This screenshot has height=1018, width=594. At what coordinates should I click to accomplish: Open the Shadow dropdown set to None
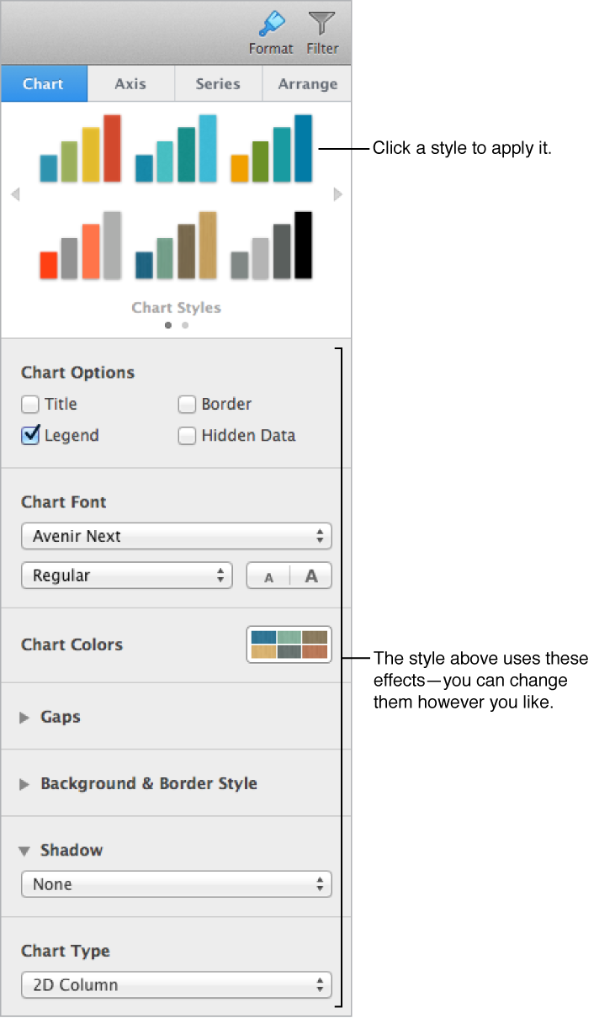pos(176,884)
